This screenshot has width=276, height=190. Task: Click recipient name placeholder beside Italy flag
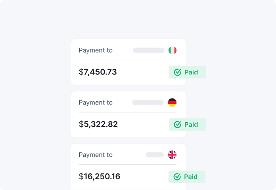tap(148, 50)
